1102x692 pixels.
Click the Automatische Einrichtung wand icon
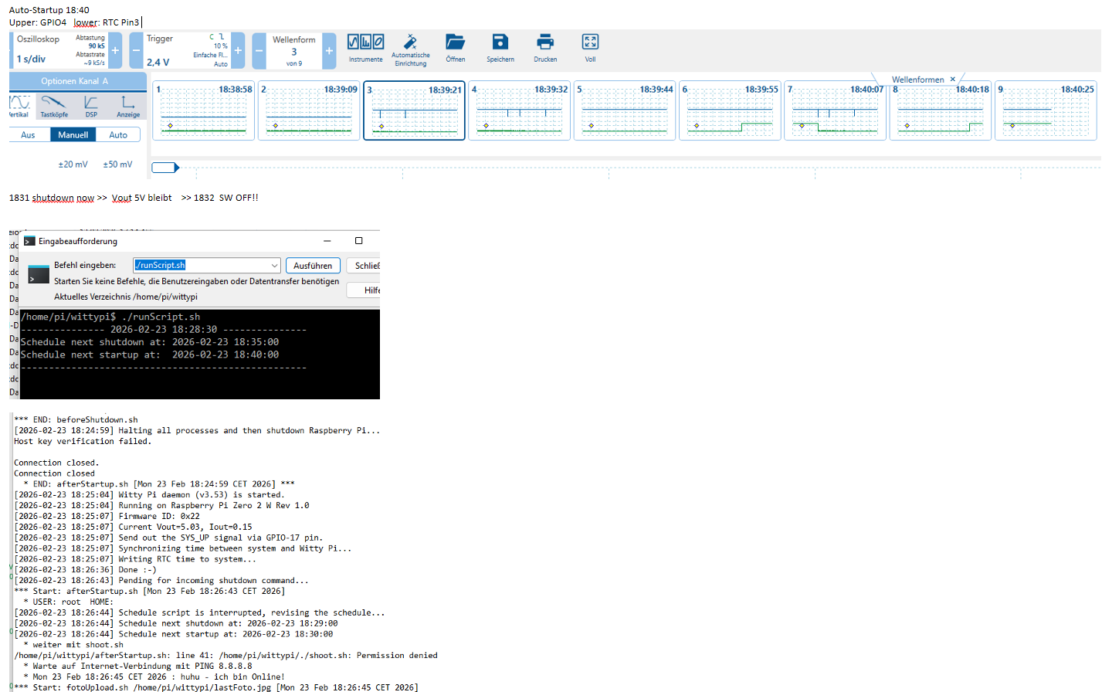(x=410, y=42)
